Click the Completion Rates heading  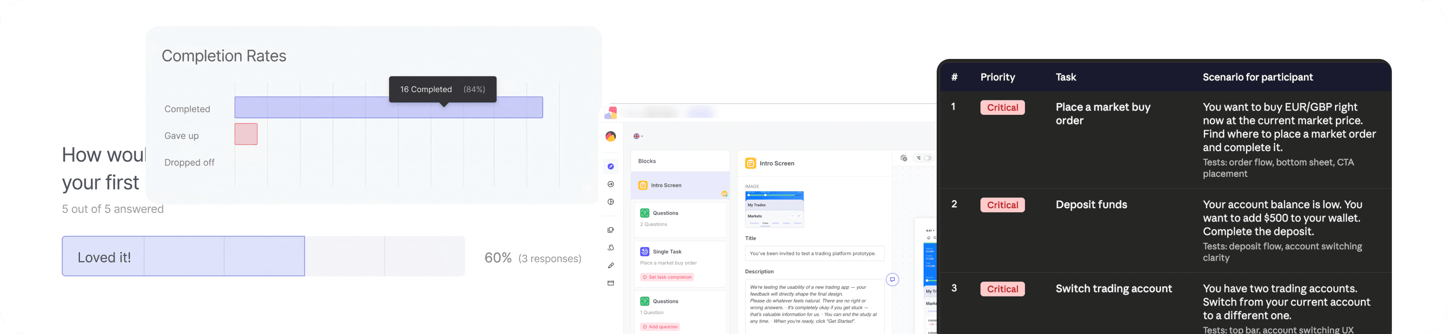[x=224, y=56]
